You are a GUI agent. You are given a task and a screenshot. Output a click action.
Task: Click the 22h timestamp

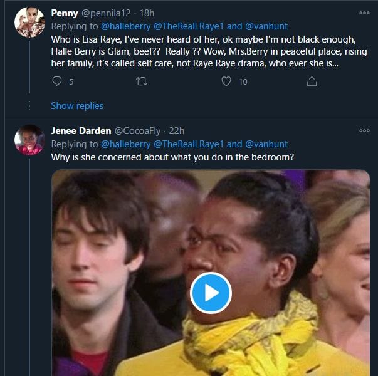[177, 130]
